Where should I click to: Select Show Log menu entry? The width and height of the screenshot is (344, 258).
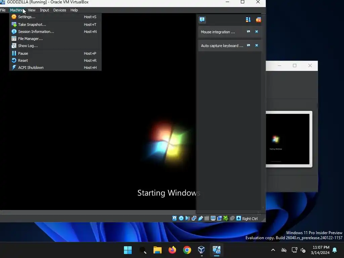click(x=55, y=46)
